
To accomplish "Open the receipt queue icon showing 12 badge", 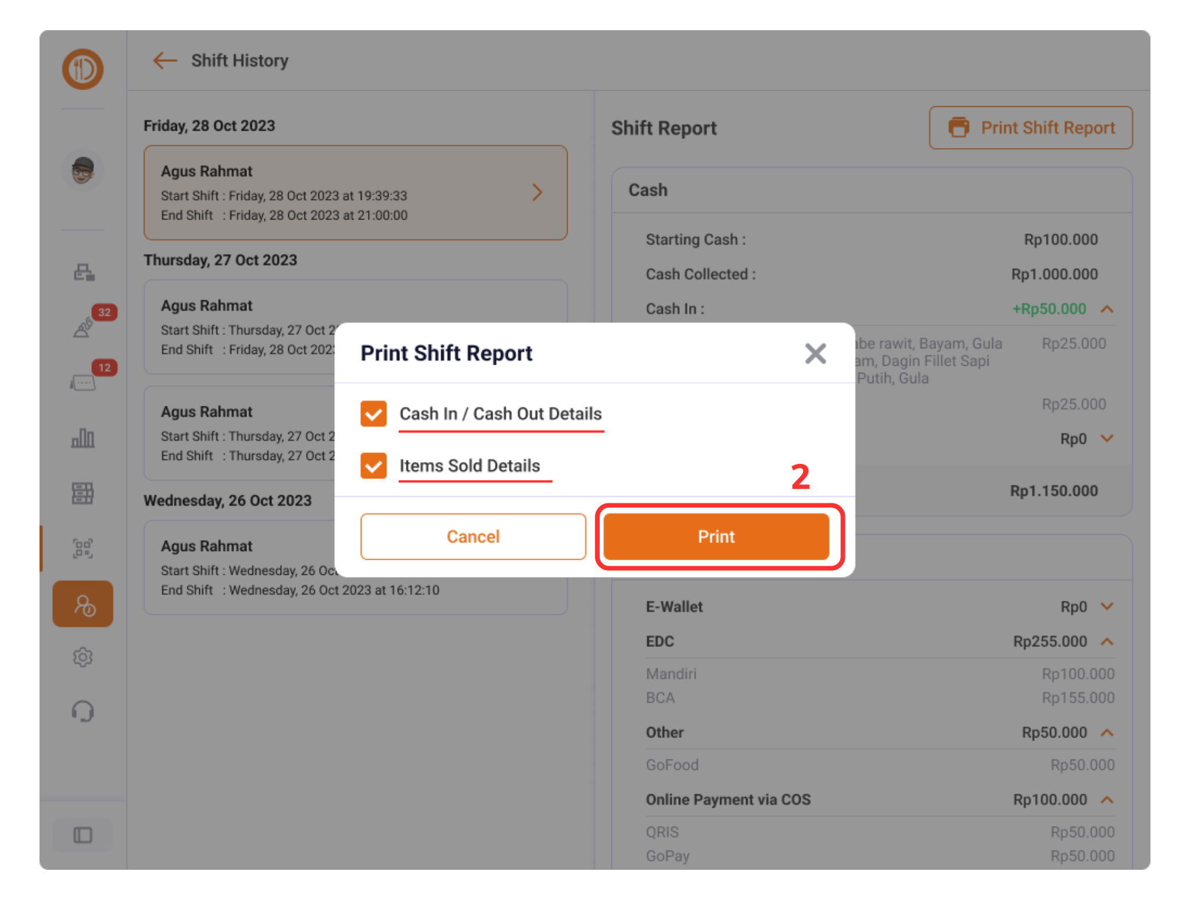I will (83, 381).
